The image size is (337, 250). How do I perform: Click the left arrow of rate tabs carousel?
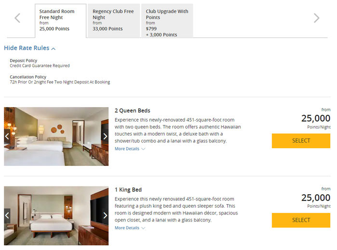tap(17, 18)
